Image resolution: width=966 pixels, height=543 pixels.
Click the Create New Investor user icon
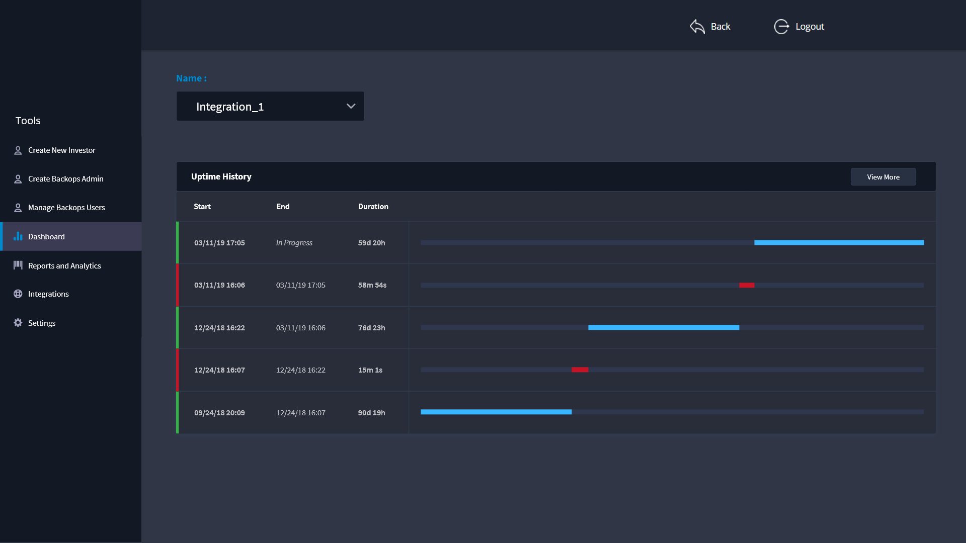(x=18, y=150)
